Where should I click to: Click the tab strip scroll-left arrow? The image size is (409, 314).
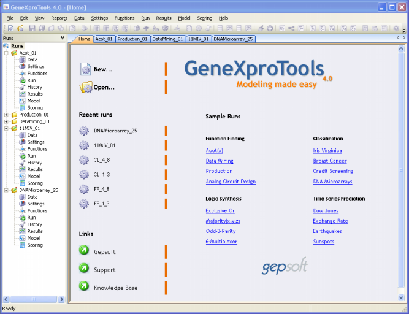coord(398,37)
